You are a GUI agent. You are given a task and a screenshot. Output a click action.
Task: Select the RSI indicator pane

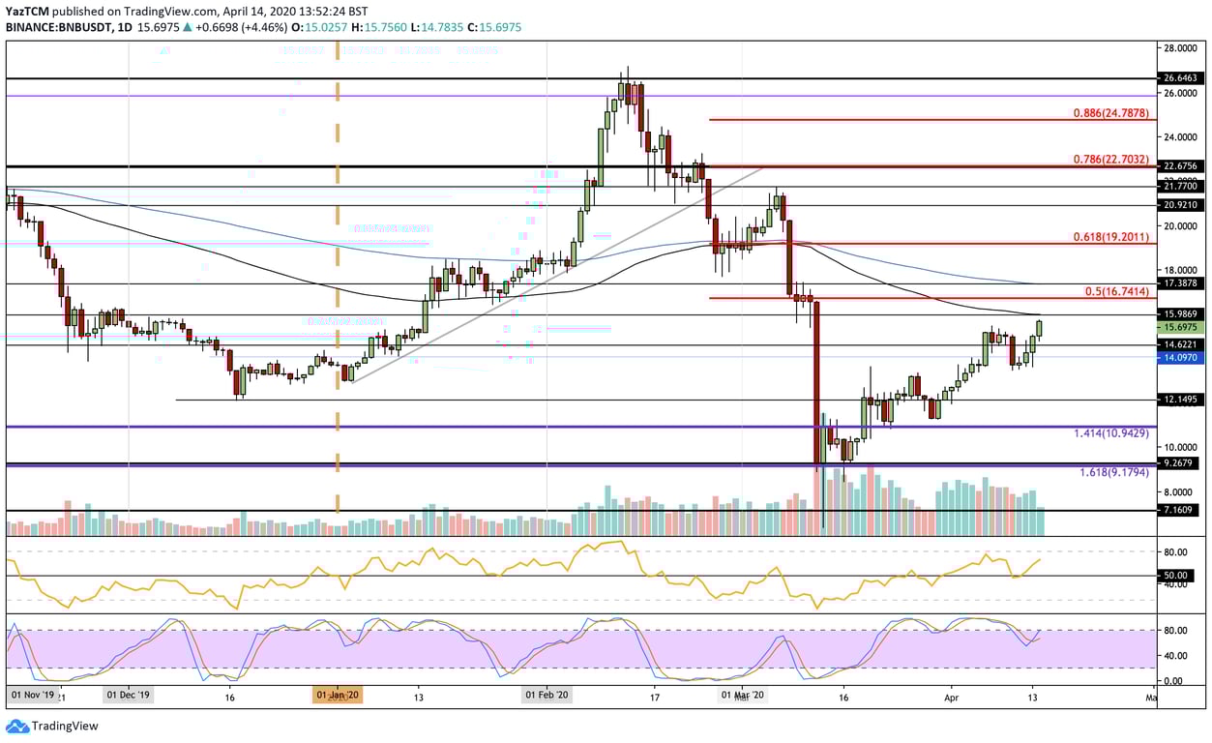coord(580,576)
